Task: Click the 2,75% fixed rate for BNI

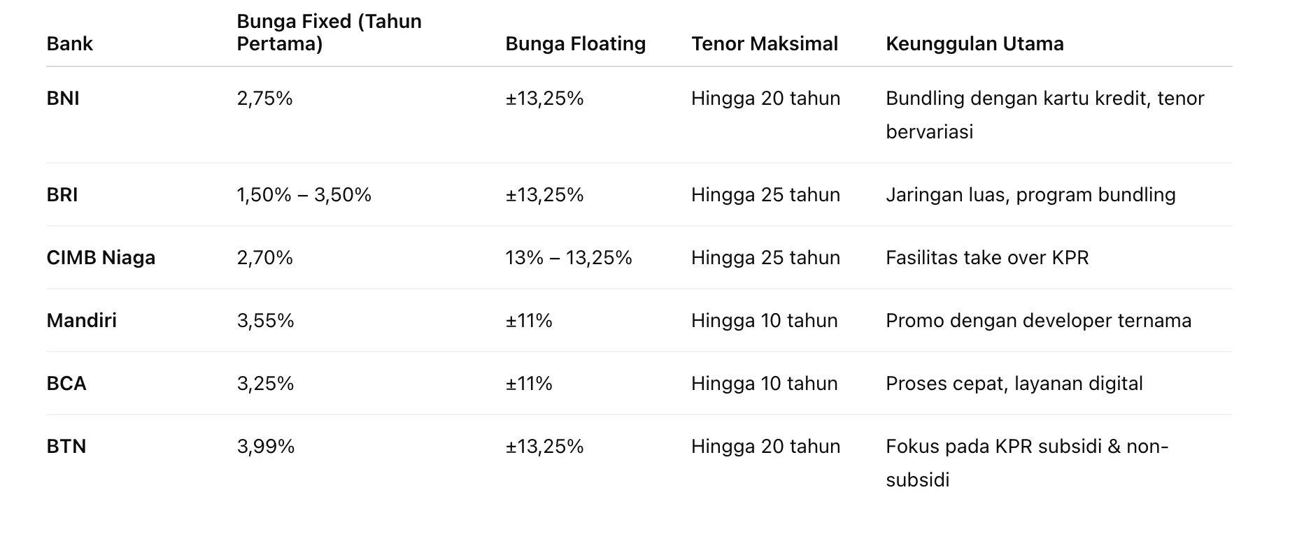Action: coord(264,99)
